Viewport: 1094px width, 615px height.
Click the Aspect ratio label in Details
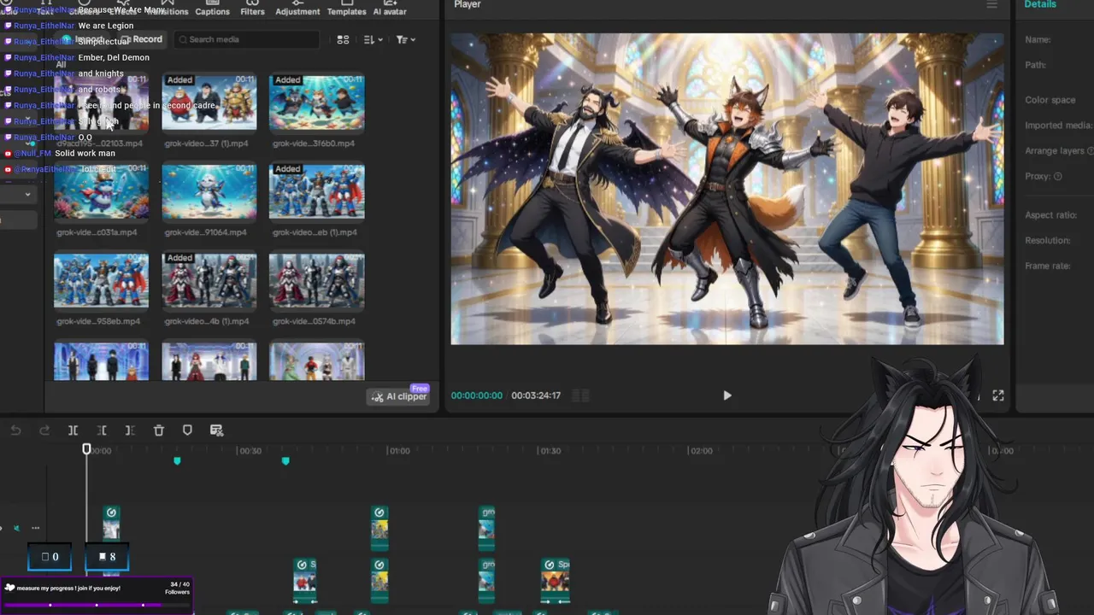(1050, 215)
